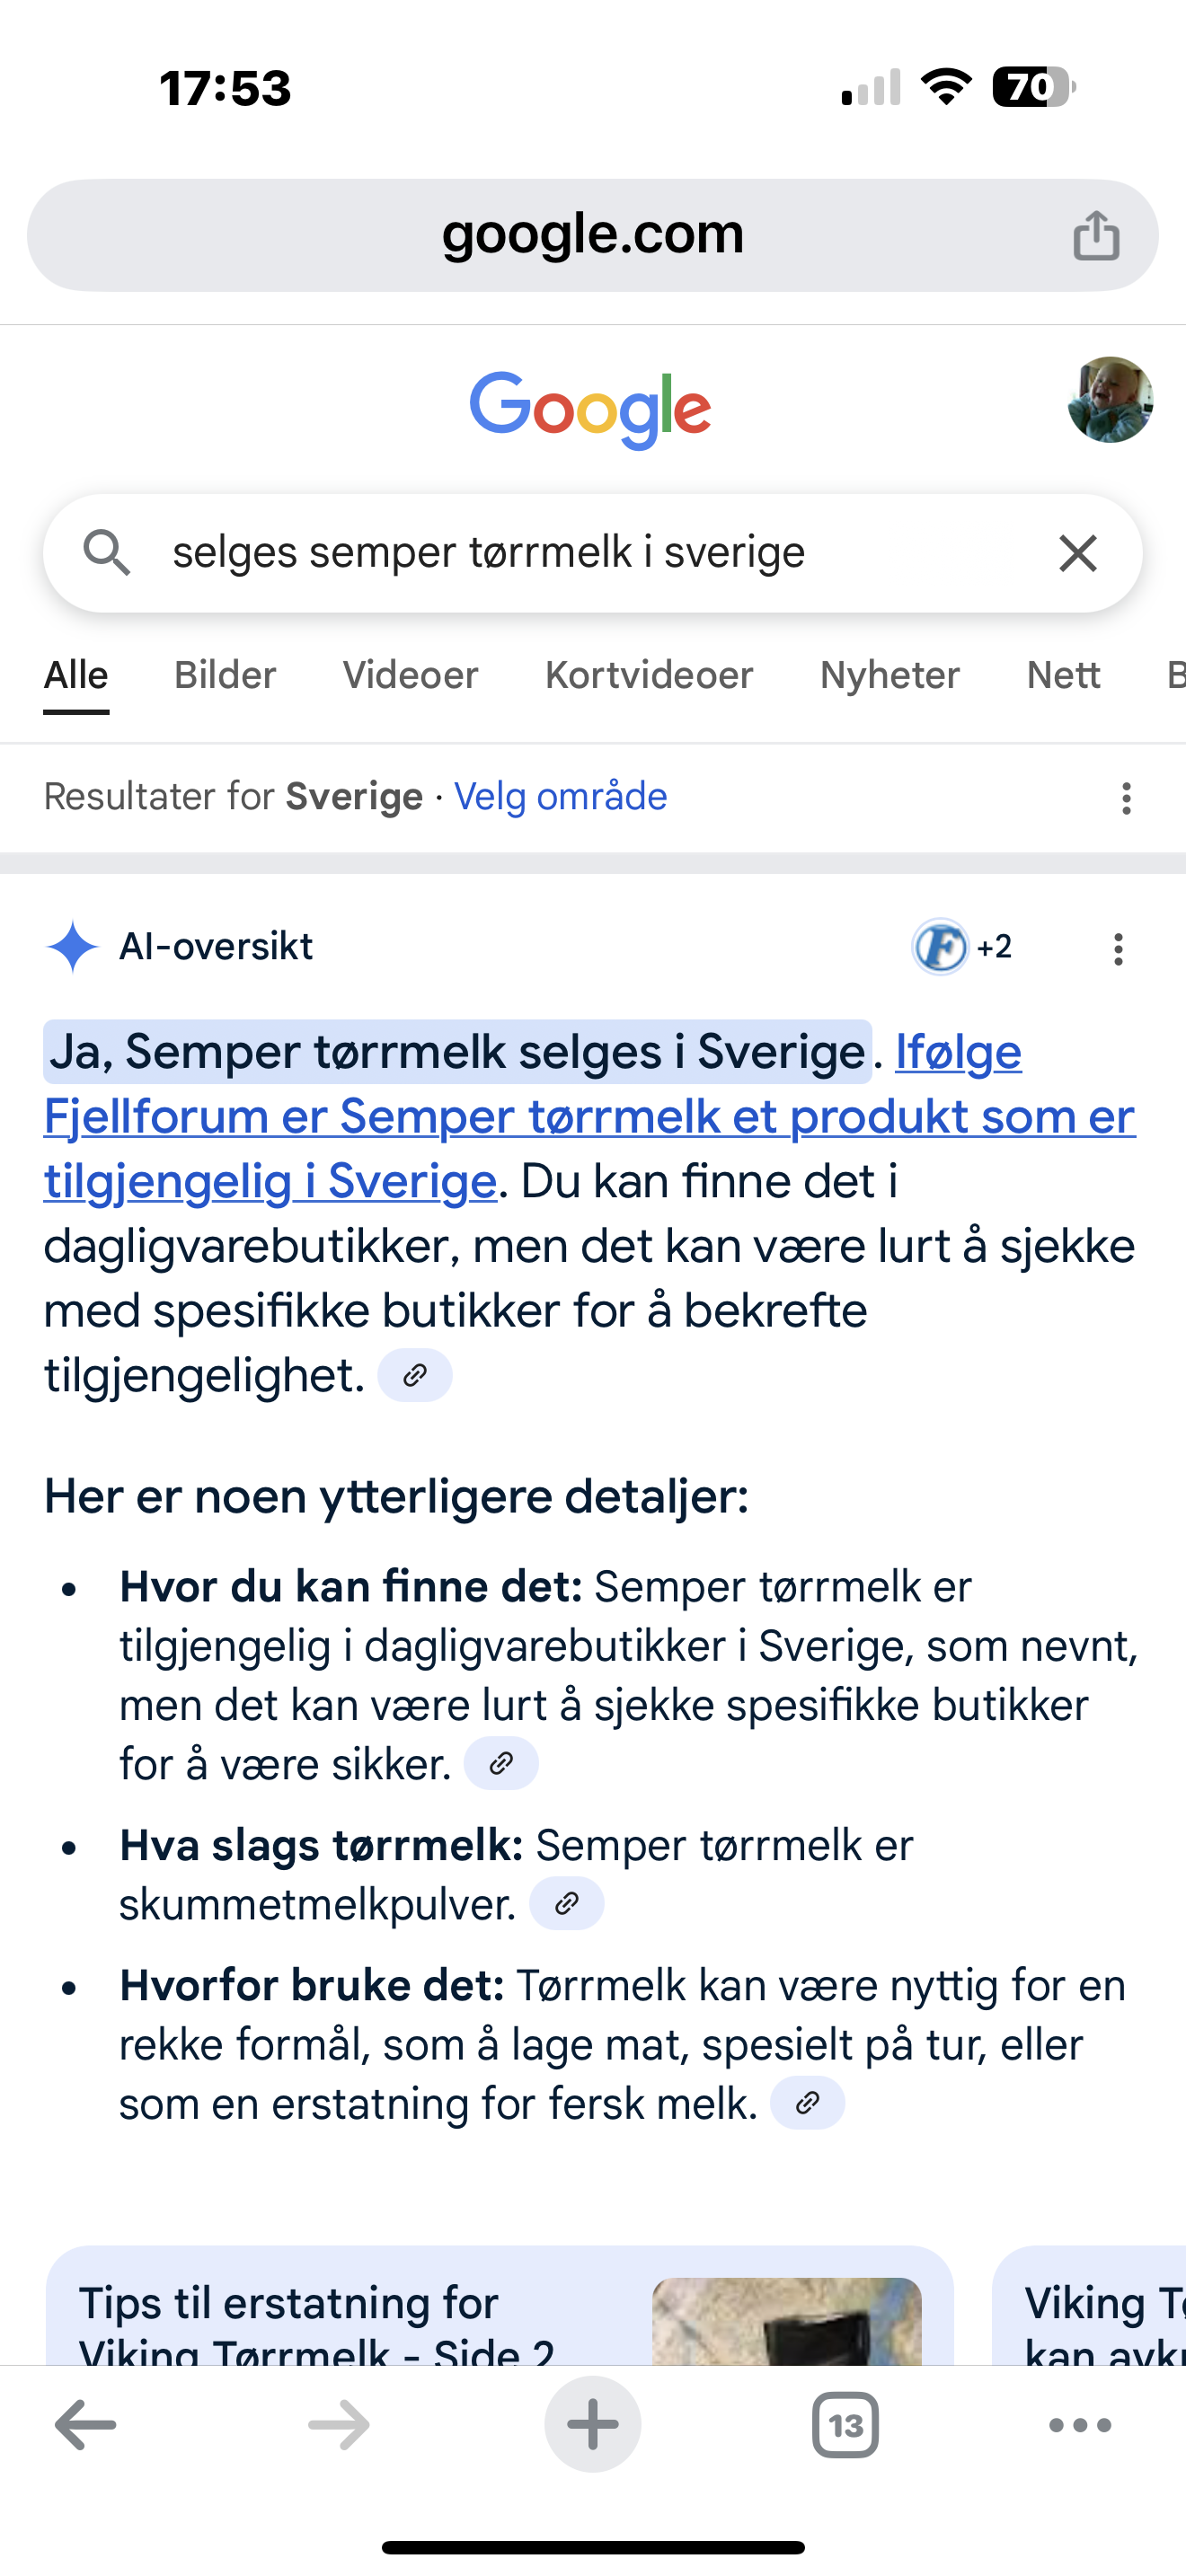Show the 13 open tabs switcher
This screenshot has height=2576, width=1186.
tap(845, 2425)
